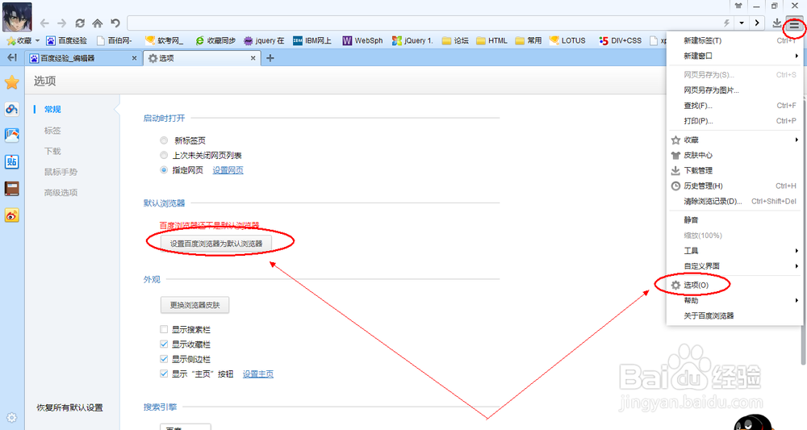
Task: Open 历史管理(H) from the menu
Action: coord(734,186)
